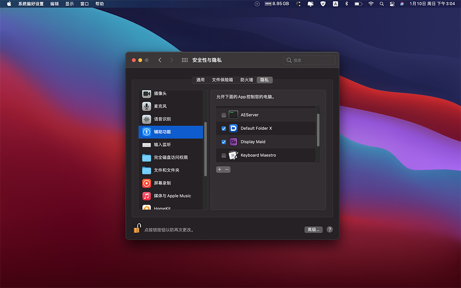Open the Wi-Fi menu bar icon
The image size is (461, 288).
click(x=371, y=4)
